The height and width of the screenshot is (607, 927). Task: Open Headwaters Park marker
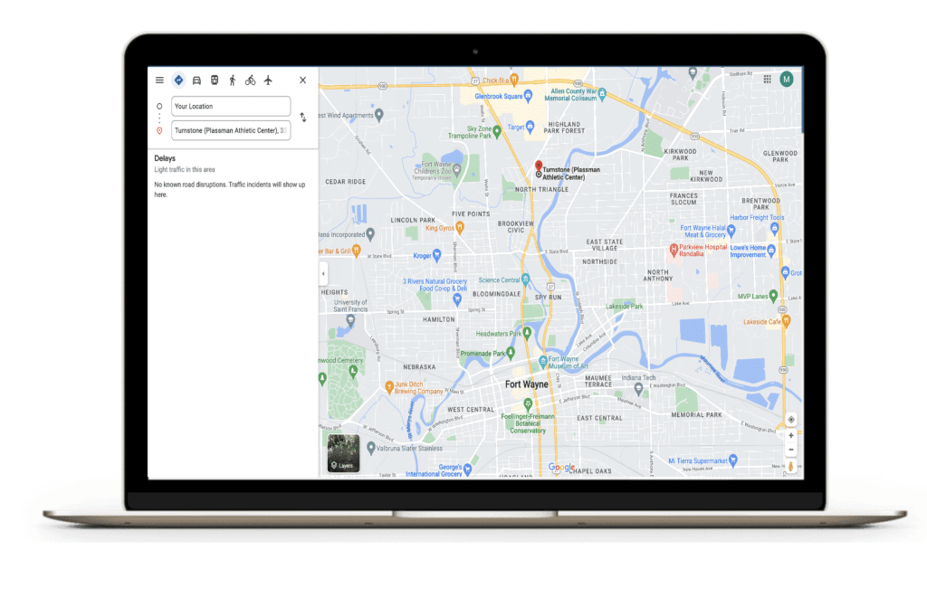point(527,333)
